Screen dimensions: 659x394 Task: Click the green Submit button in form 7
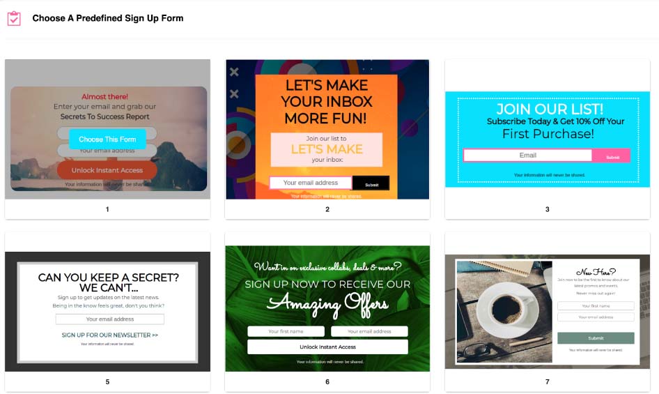coord(596,338)
